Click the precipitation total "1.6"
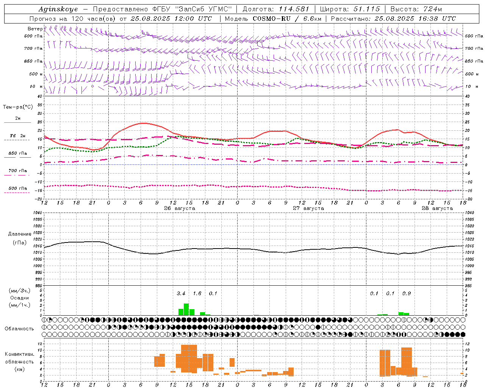The width and height of the screenshot is (485, 388). [197, 294]
